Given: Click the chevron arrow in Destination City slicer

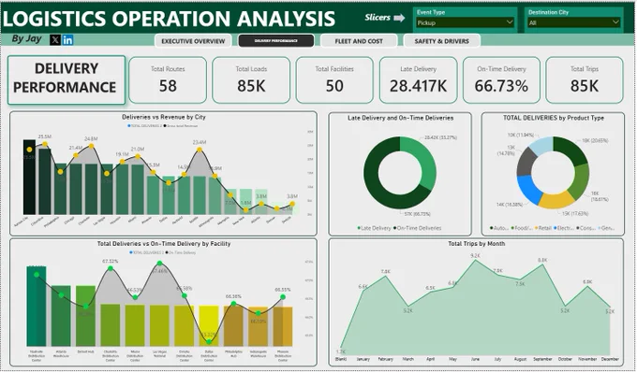Looking at the screenshot, I should [615, 22].
